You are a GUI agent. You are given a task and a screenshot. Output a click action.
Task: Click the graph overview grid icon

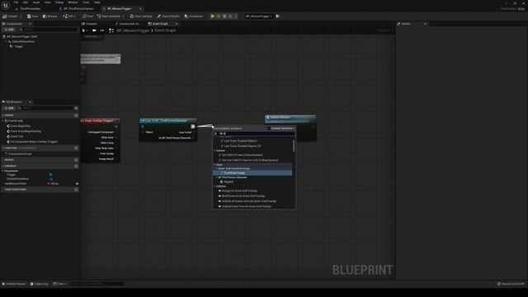[x=111, y=31]
